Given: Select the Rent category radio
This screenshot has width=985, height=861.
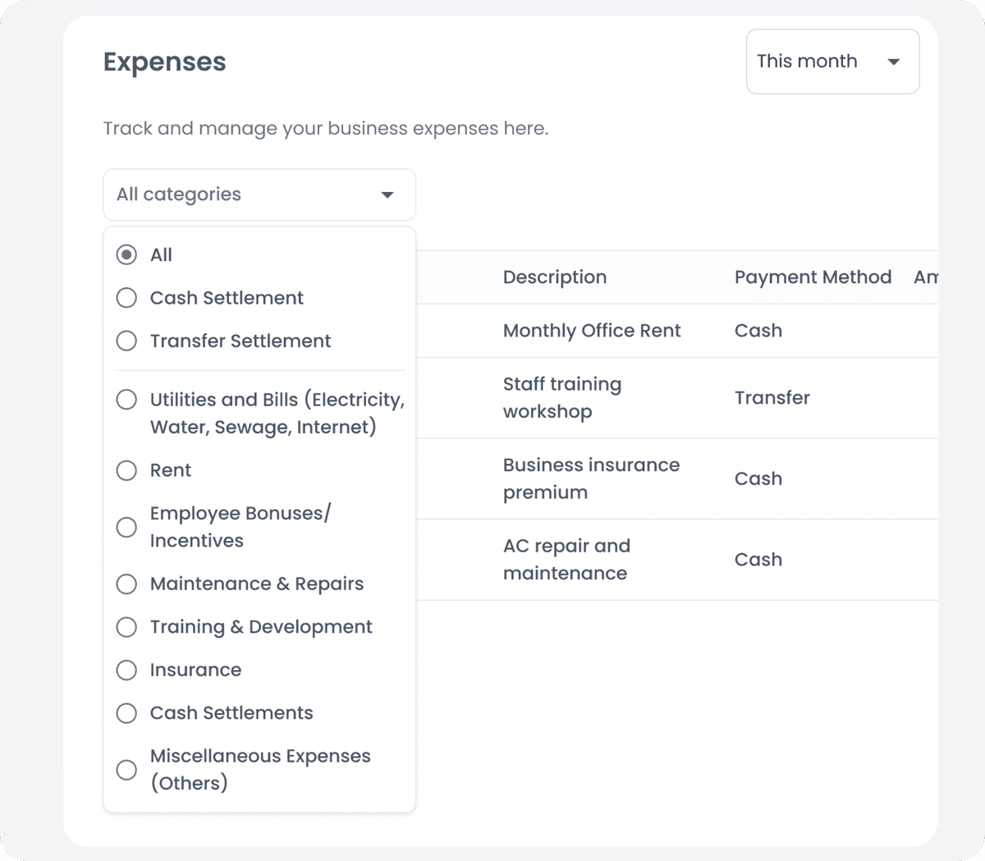Looking at the screenshot, I should click(126, 470).
